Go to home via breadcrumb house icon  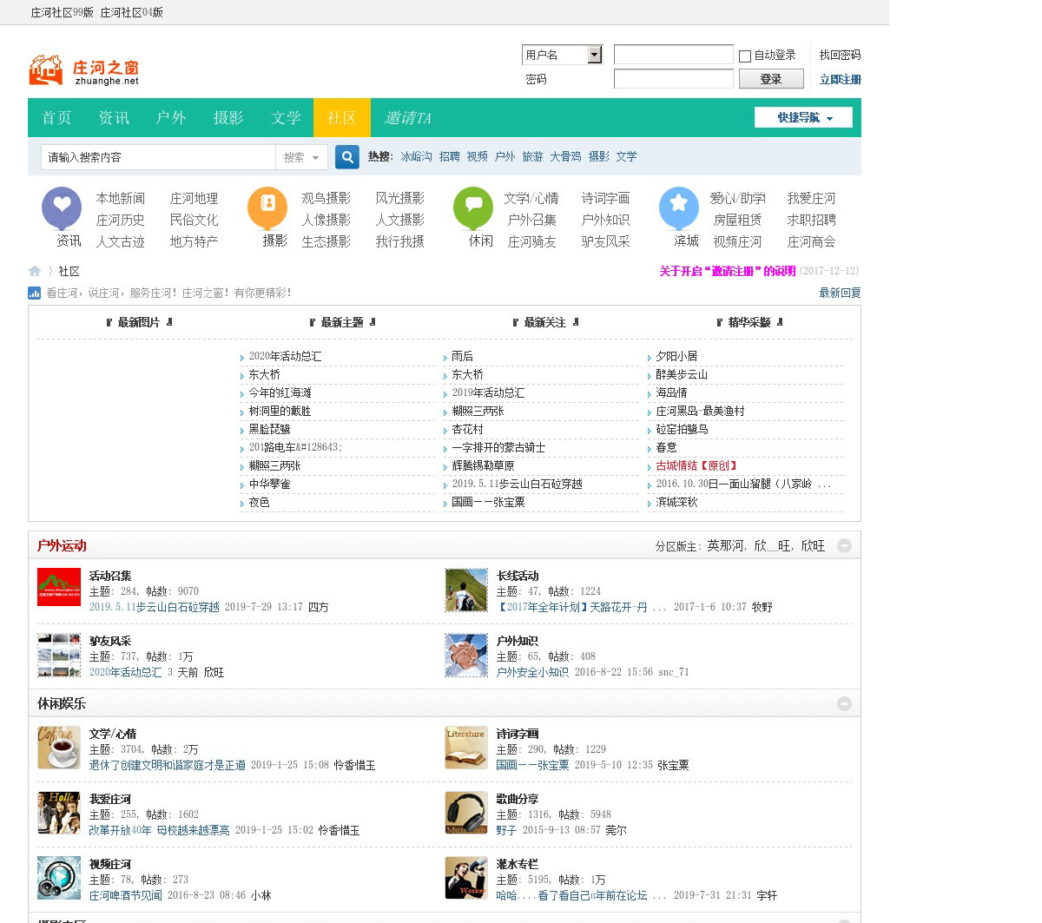pyautogui.click(x=35, y=271)
